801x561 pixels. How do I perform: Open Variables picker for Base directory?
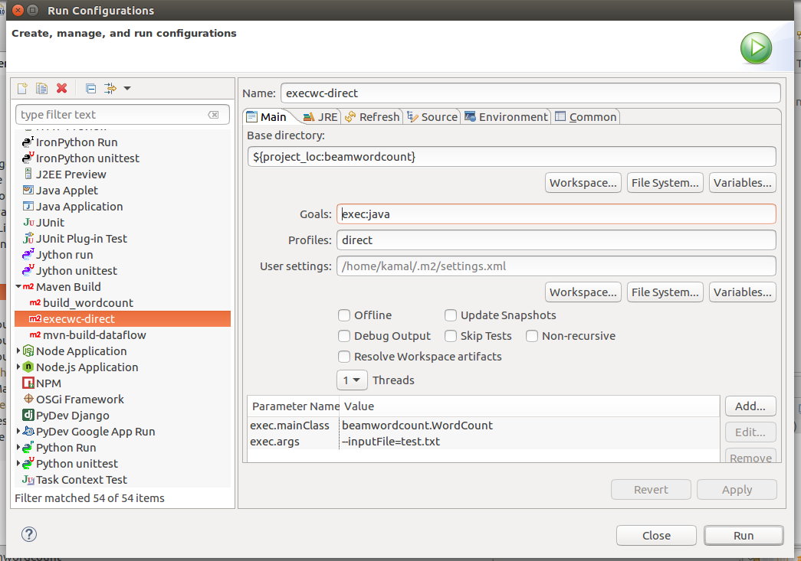741,182
